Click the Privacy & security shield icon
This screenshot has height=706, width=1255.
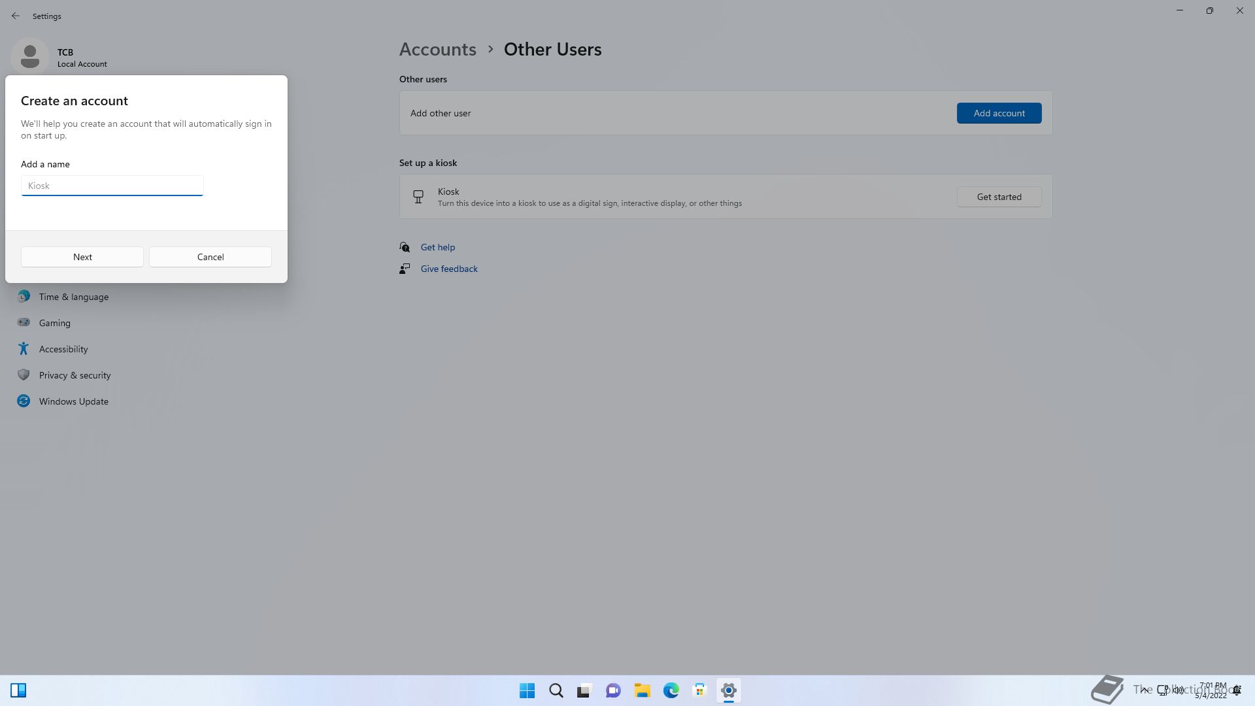pos(24,375)
